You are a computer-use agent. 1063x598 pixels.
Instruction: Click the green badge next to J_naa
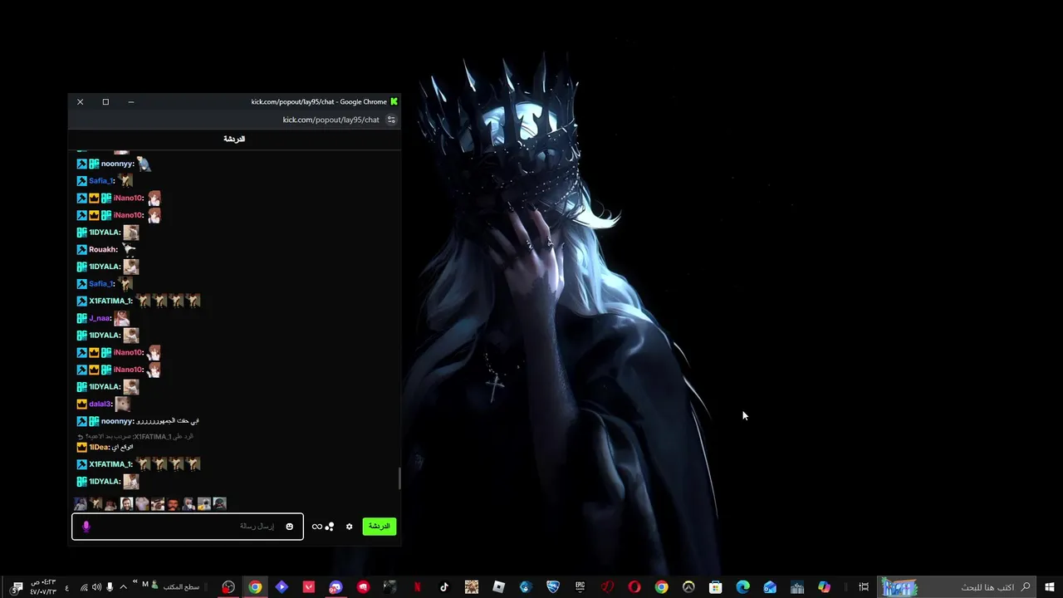(81, 318)
